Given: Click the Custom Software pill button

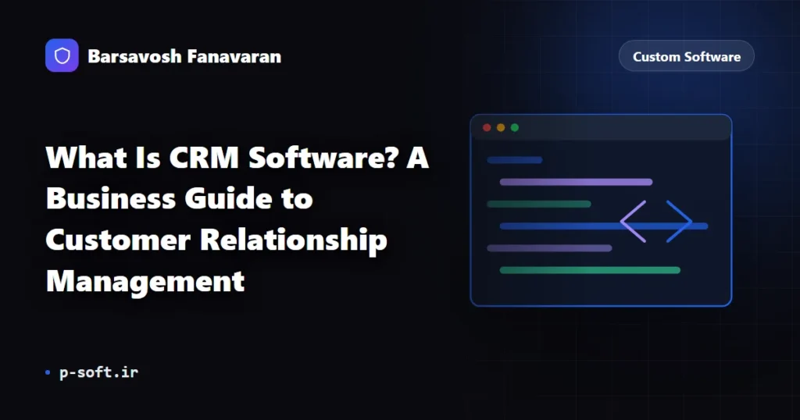Looking at the screenshot, I should coord(686,56).
